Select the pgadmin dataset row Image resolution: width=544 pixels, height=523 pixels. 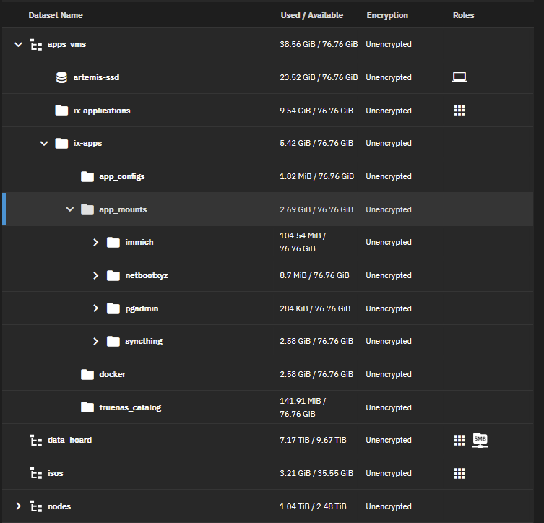pos(267,308)
